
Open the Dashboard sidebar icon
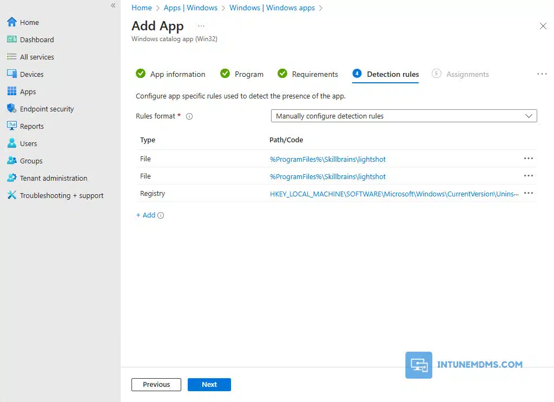pyautogui.click(x=11, y=39)
